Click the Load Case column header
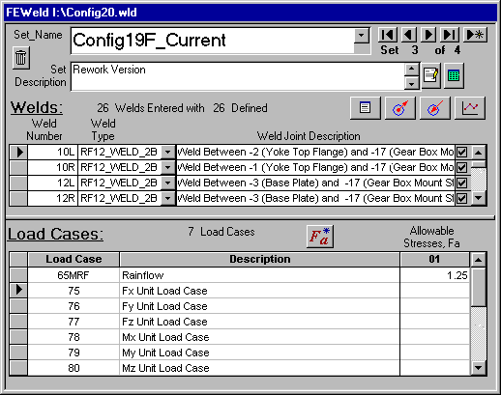 point(74,259)
